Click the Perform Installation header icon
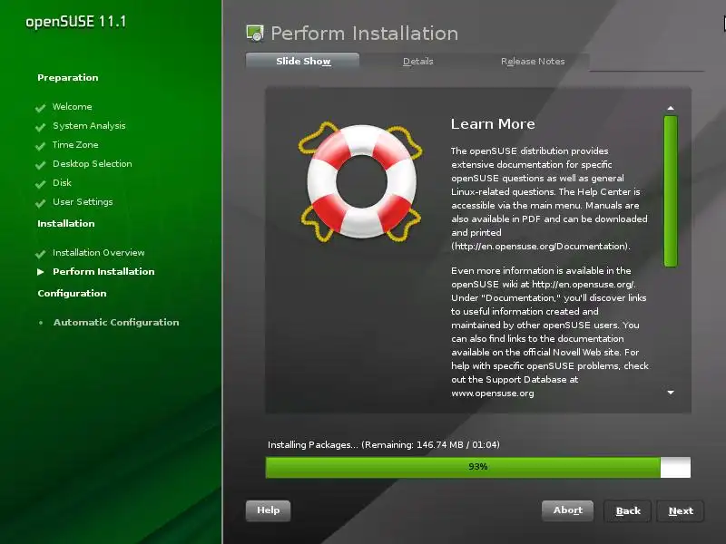The width and height of the screenshot is (726, 544). [255, 34]
